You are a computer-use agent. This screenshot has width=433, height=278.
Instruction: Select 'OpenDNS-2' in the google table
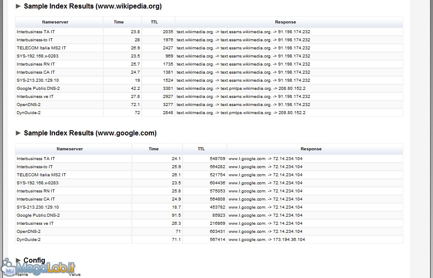pos(29,232)
